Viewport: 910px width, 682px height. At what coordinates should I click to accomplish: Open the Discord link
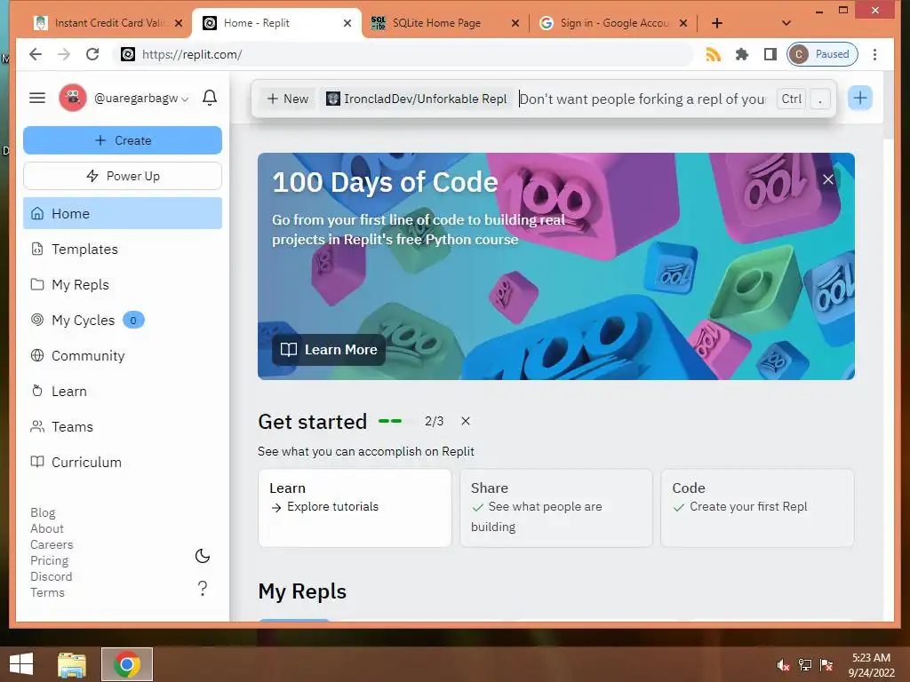click(x=51, y=576)
